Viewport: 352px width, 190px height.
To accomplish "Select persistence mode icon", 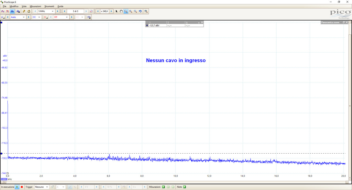I will click(8, 11).
